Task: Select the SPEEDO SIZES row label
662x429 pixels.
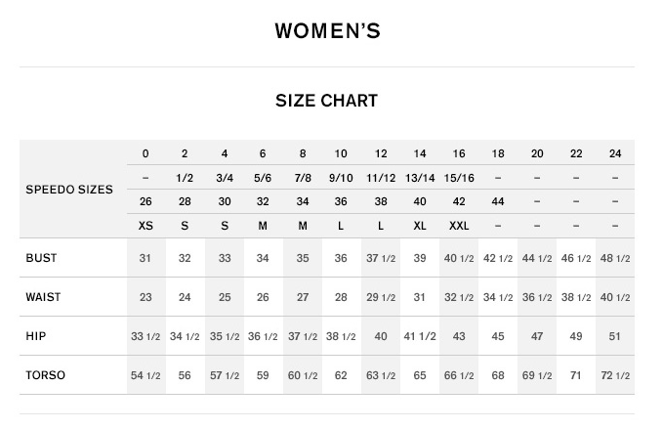Action: (x=69, y=190)
